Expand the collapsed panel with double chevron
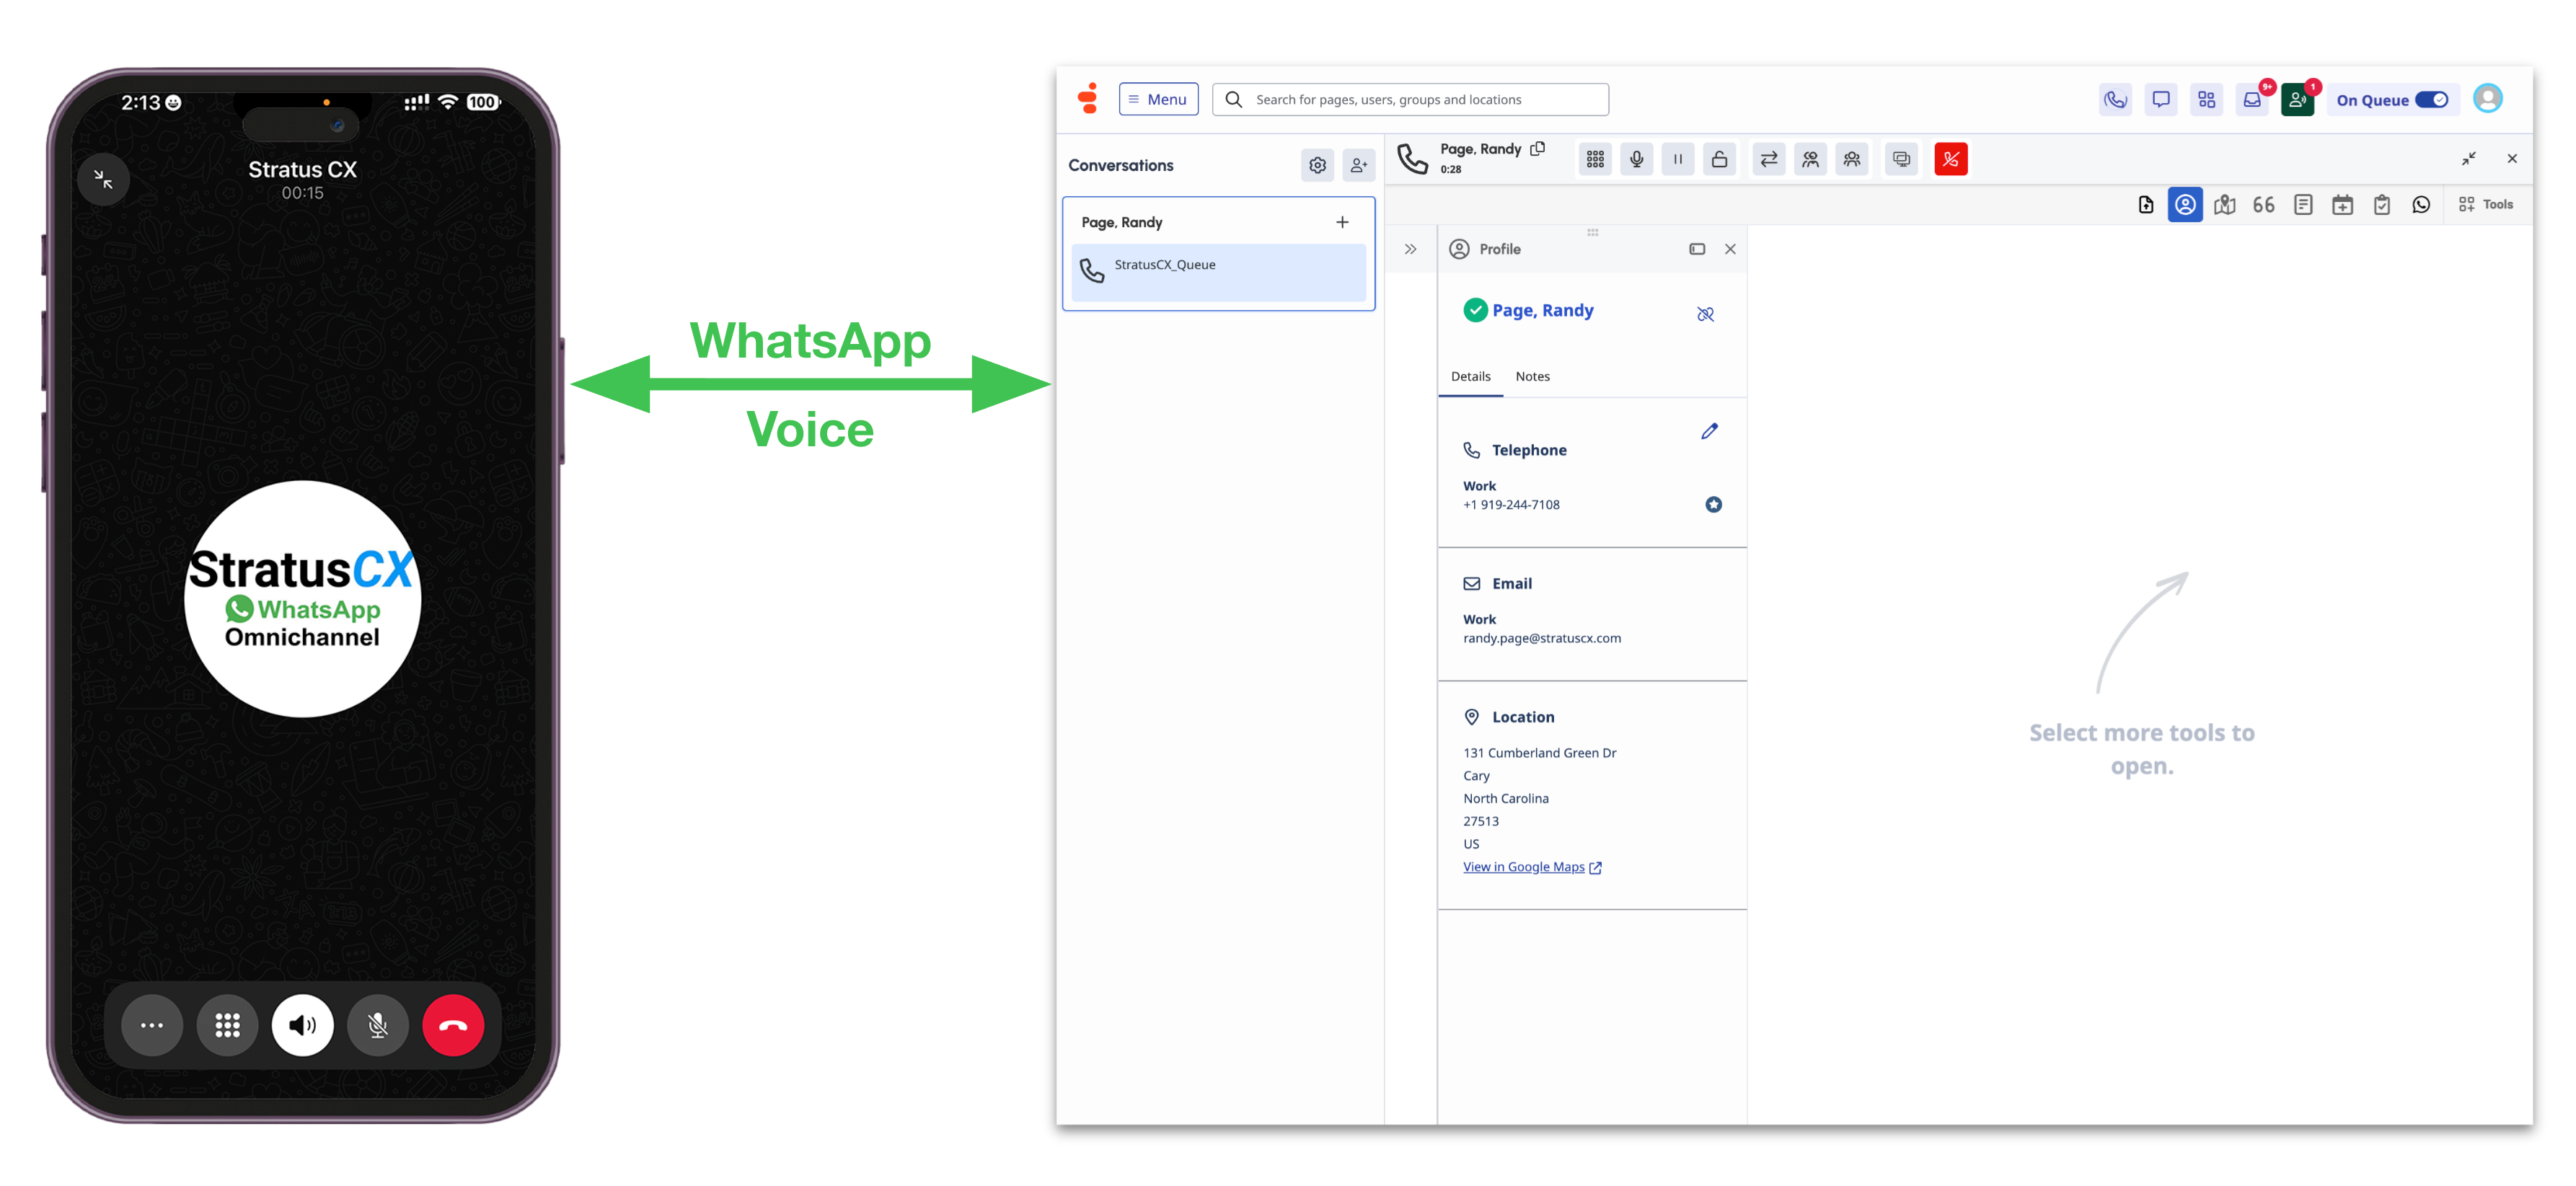The width and height of the screenshot is (2576, 1186). [1410, 249]
